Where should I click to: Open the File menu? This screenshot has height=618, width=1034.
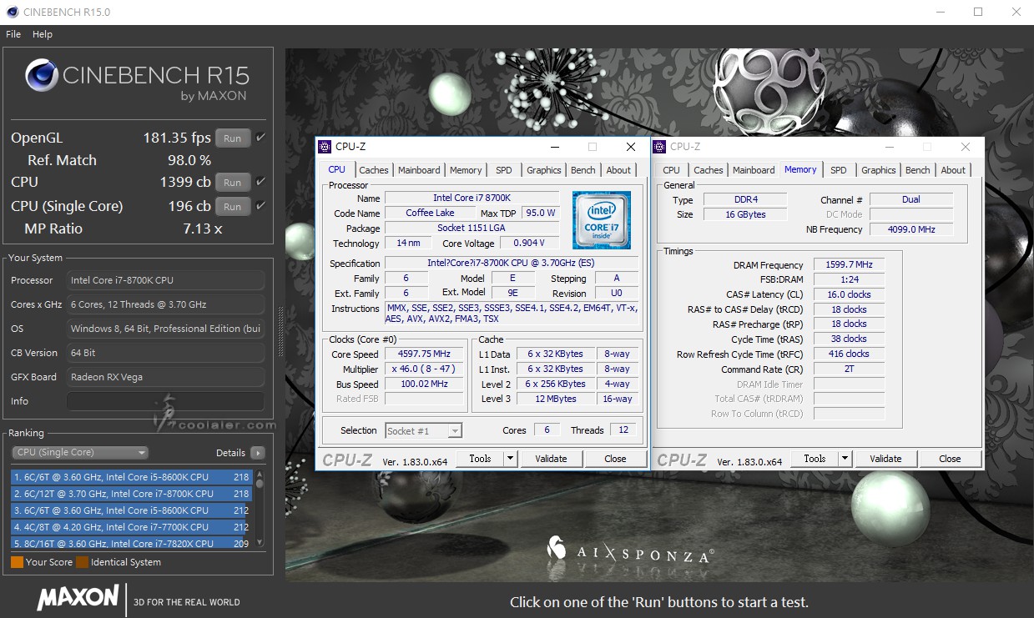[13, 34]
